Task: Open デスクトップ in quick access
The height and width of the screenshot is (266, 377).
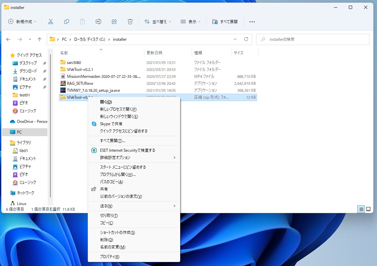Action: pyautogui.click(x=28, y=63)
